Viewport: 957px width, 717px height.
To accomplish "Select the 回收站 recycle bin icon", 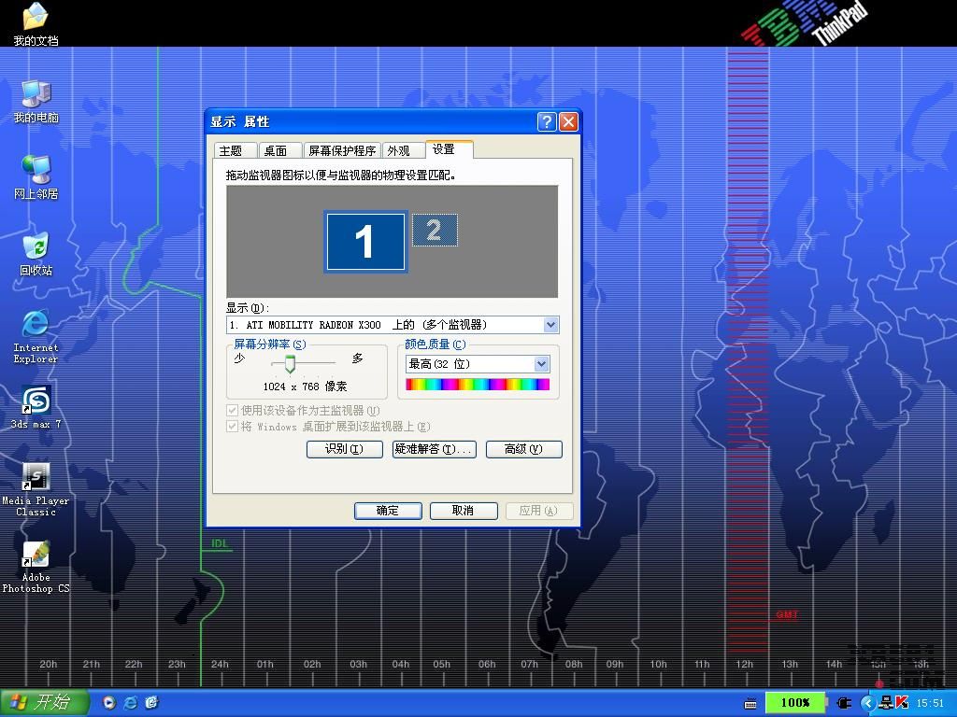I will pyautogui.click(x=36, y=247).
